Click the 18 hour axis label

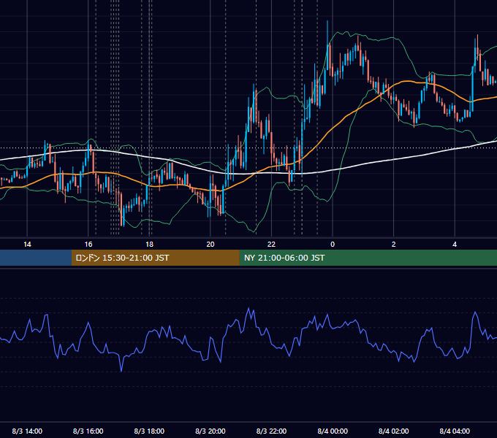click(x=149, y=245)
